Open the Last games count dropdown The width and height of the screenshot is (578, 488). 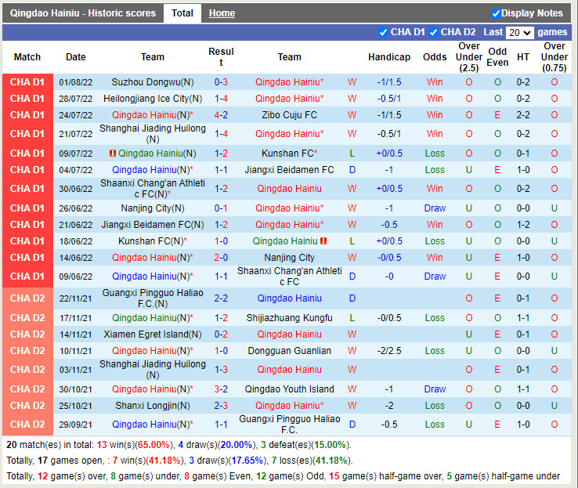point(520,32)
